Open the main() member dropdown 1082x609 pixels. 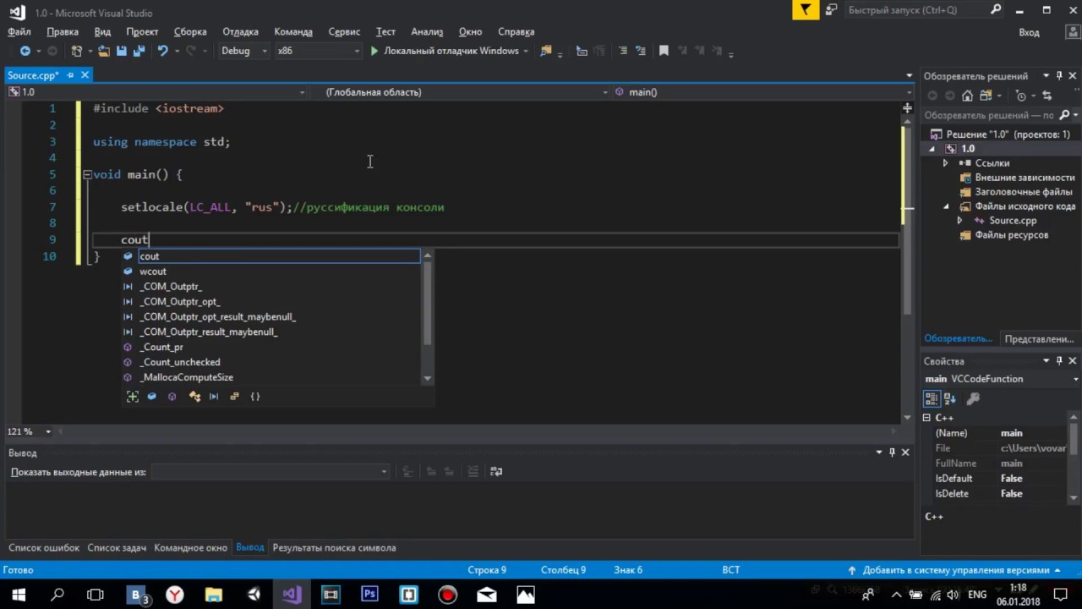point(762,92)
